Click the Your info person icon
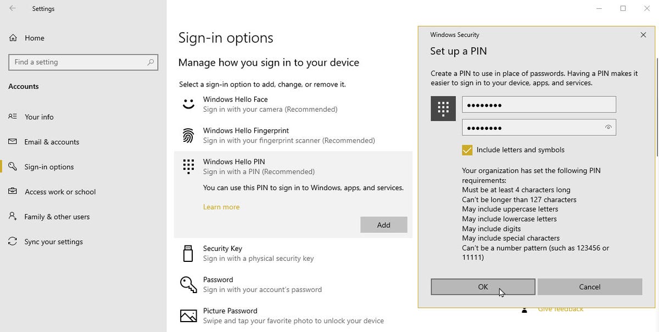659x332 pixels. pos(13,117)
